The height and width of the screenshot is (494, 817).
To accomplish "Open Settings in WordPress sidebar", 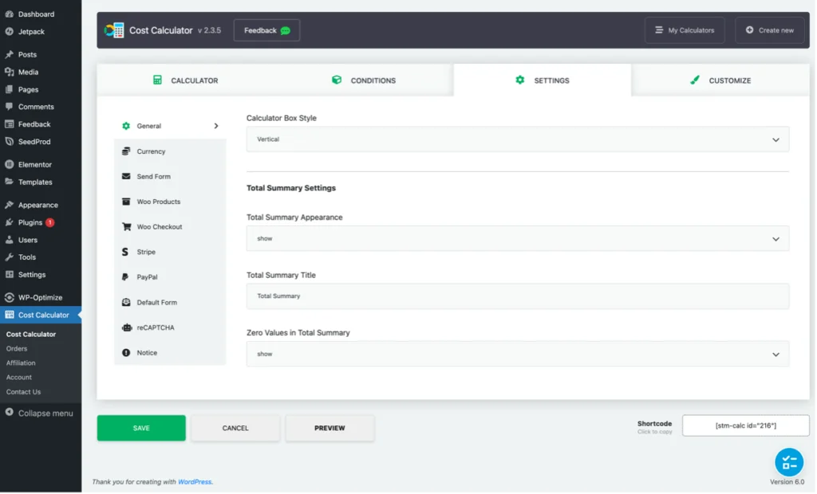I will click(32, 275).
